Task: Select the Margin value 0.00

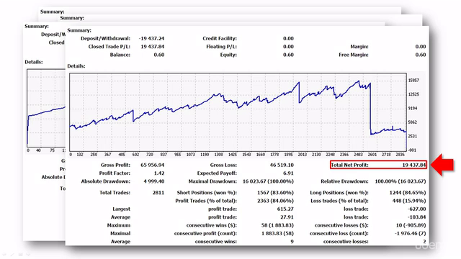Action: pyautogui.click(x=421, y=47)
